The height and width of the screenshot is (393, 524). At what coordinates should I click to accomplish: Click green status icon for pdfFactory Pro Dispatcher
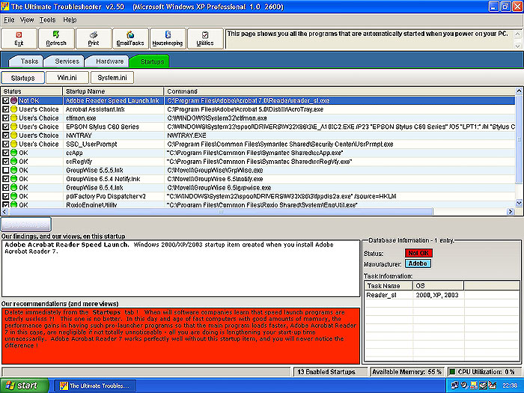tap(13, 196)
